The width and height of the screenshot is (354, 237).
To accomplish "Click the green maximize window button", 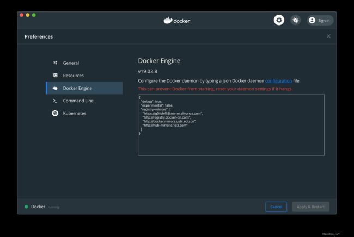I will [34, 15].
